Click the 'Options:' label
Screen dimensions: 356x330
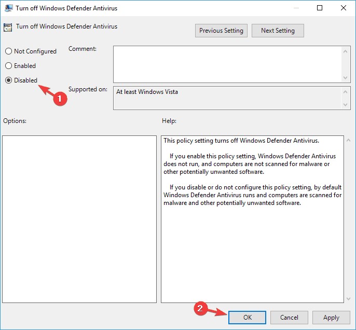pos(15,121)
